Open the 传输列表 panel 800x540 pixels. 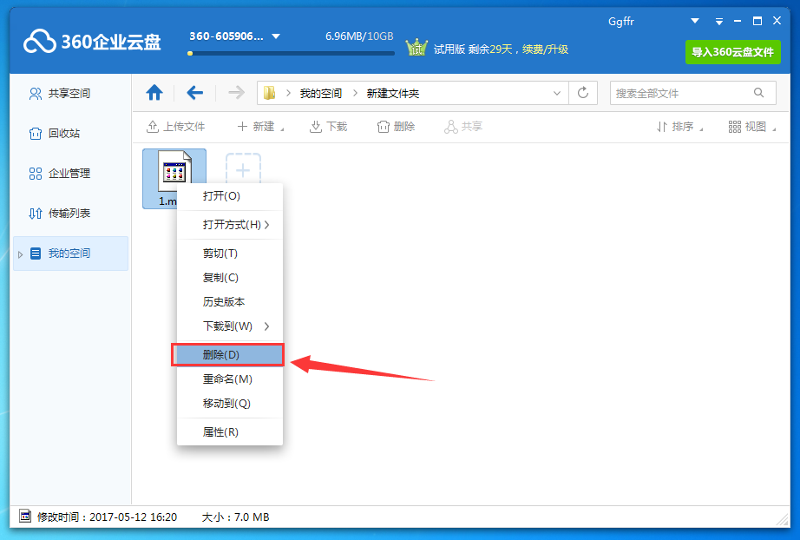[70, 213]
